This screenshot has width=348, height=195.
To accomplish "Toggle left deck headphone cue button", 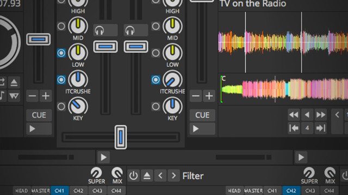I will click(x=105, y=30).
